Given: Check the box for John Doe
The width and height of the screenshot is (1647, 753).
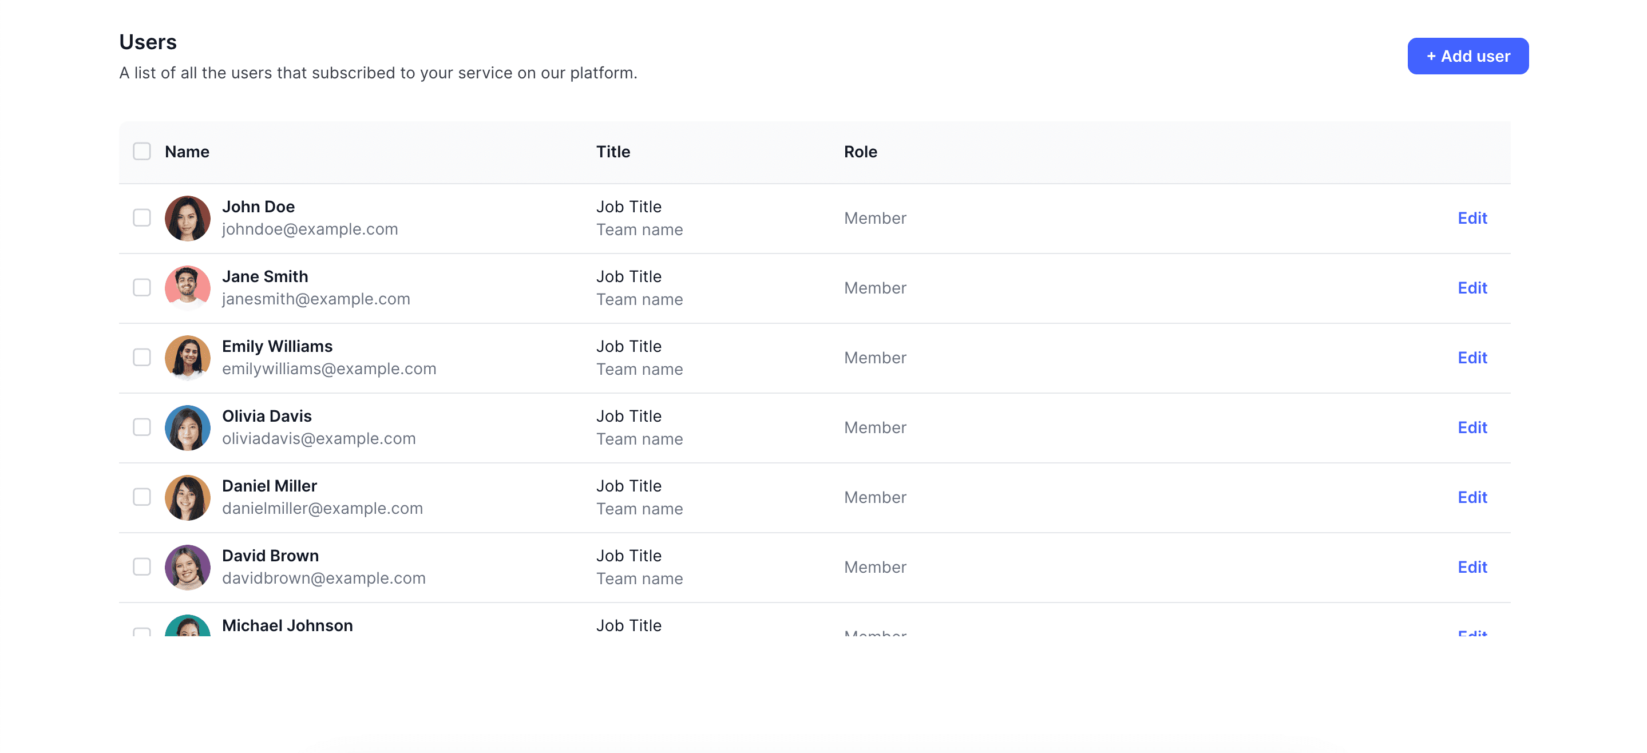Looking at the screenshot, I should click(142, 218).
